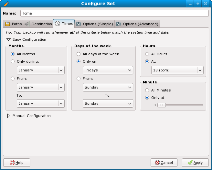The width and height of the screenshot is (212, 170).
Task: Select the All Months radio button
Action: coord(13,54)
